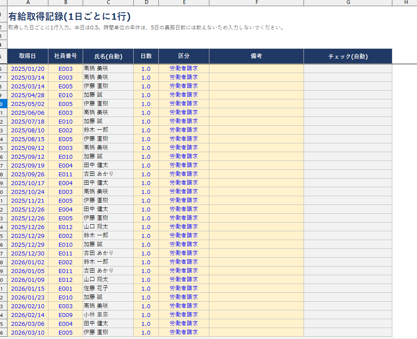Click 田中 健太 in the 2025/09/19 row
This screenshot has width=417, height=339.
click(x=108, y=165)
